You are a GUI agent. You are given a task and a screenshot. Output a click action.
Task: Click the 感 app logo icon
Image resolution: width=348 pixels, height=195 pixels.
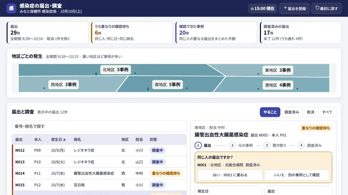tap(11, 8)
